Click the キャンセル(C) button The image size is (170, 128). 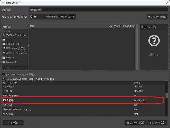click(x=157, y=123)
